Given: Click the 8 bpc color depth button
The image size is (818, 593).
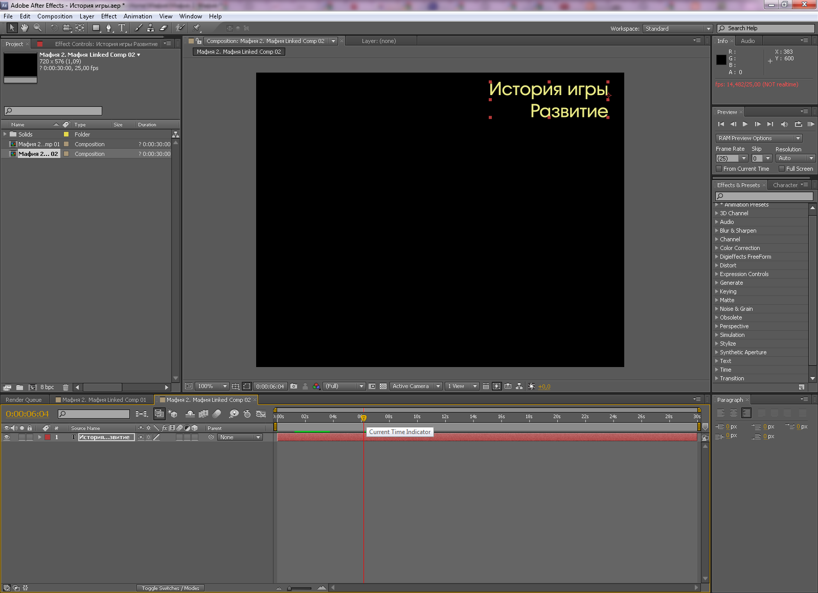Looking at the screenshot, I should pyautogui.click(x=47, y=387).
